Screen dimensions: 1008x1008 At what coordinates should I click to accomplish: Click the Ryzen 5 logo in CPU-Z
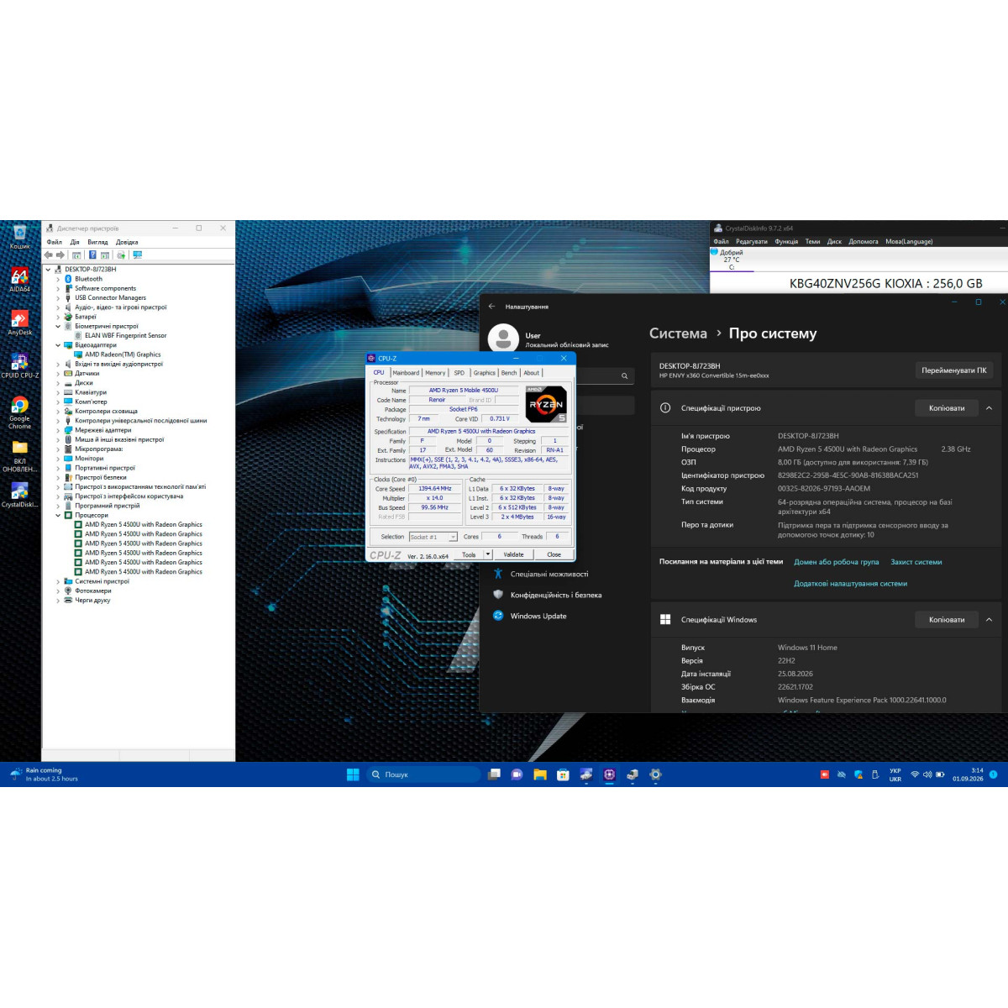546,404
